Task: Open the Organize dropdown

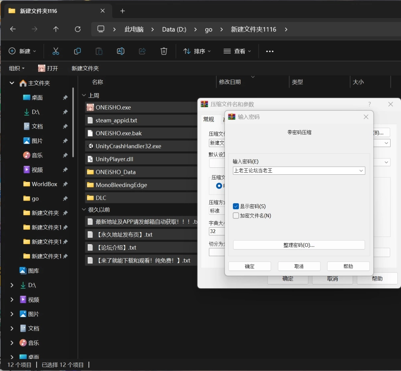Action: [x=16, y=68]
